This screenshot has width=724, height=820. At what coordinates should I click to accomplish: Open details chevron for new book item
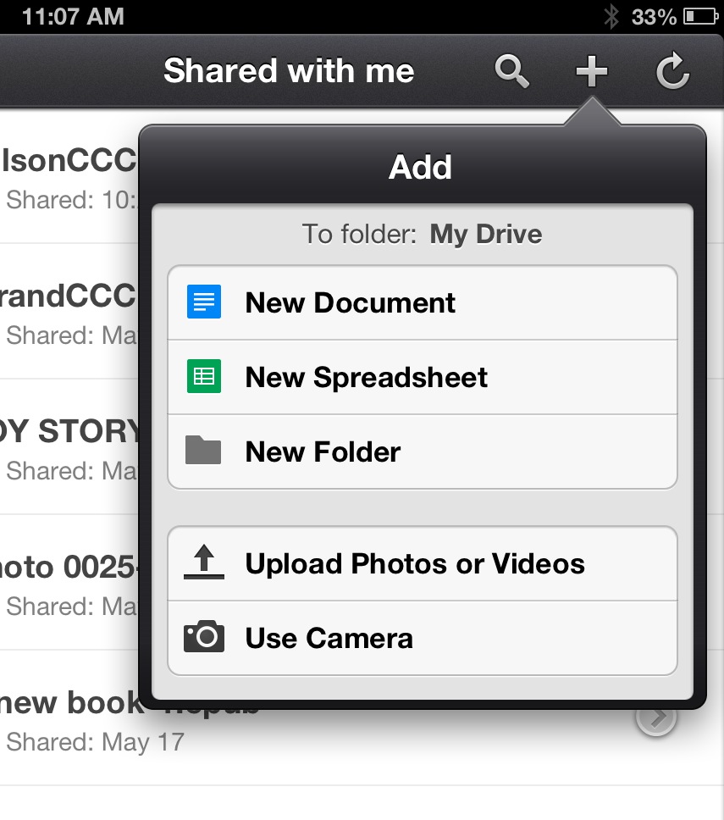[x=656, y=717]
